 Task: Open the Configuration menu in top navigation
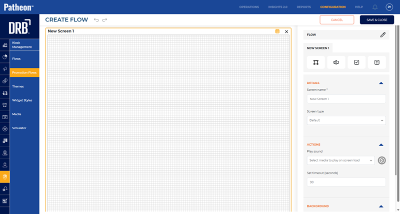coord(332,7)
